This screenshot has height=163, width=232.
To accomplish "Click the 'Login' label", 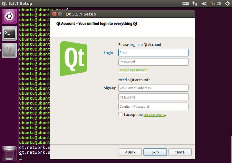I will pyautogui.click(x=108, y=53).
